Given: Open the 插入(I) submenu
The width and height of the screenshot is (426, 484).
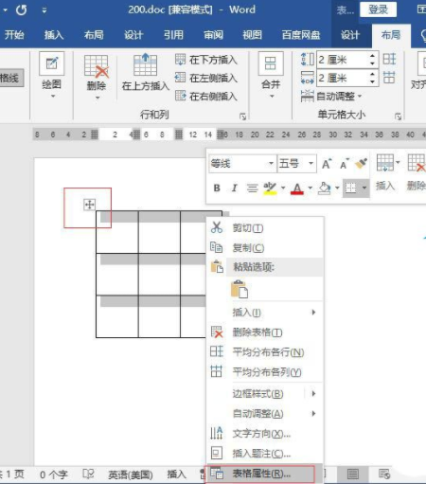Looking at the screenshot, I should [265, 313].
